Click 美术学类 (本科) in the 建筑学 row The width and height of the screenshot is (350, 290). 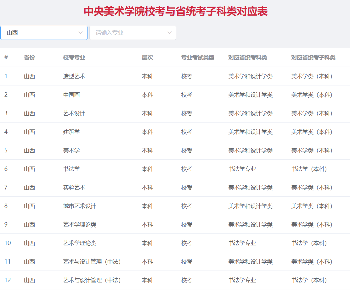[312, 132]
